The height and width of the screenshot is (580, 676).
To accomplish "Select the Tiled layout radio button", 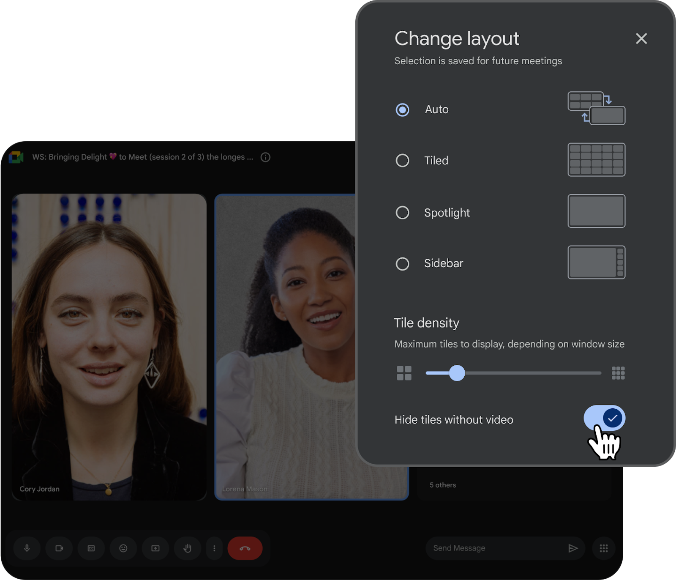I will pos(402,161).
